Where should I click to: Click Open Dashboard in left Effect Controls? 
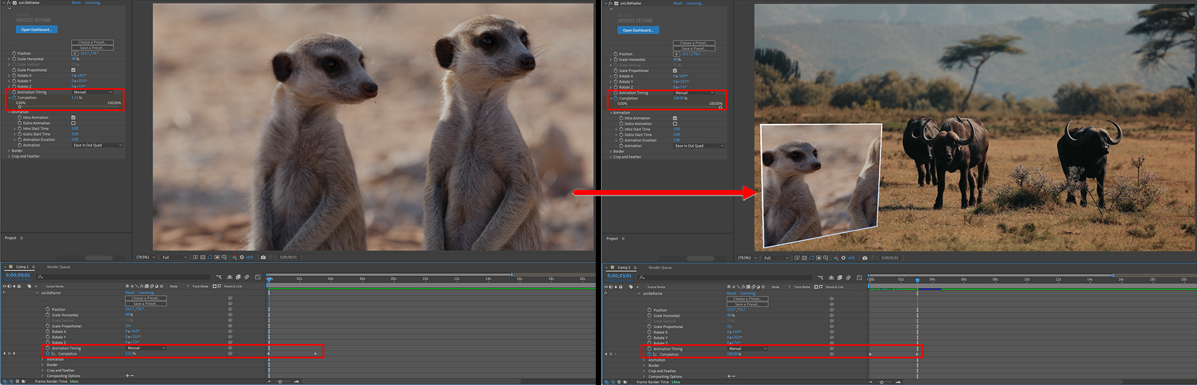coord(37,29)
